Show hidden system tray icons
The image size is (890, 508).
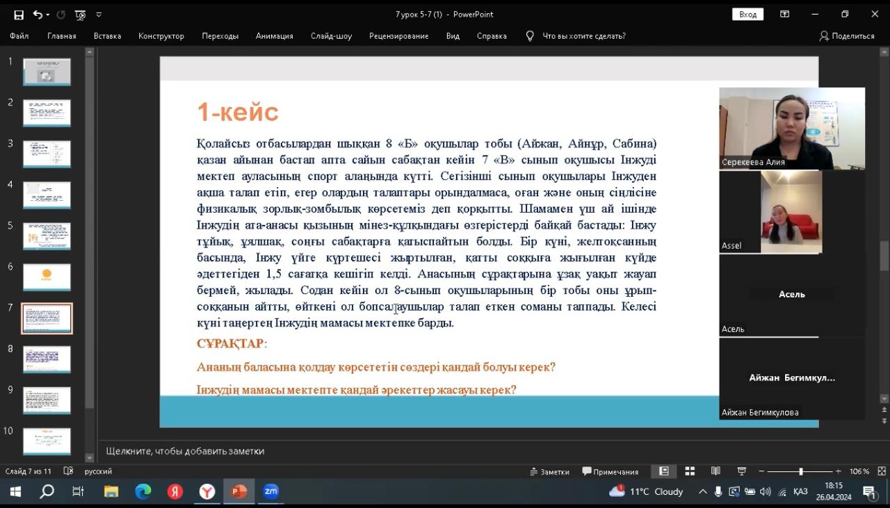coord(702,491)
